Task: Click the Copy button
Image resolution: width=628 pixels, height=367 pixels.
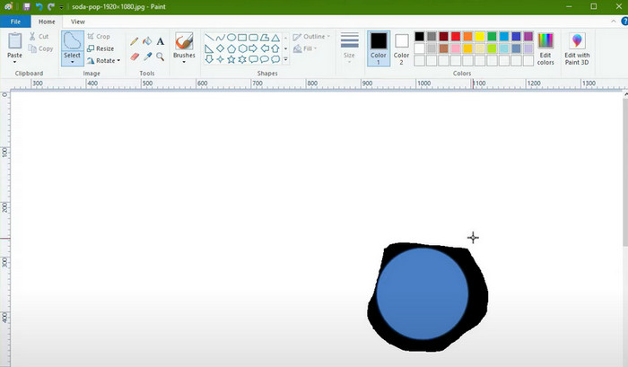Action: (40, 48)
